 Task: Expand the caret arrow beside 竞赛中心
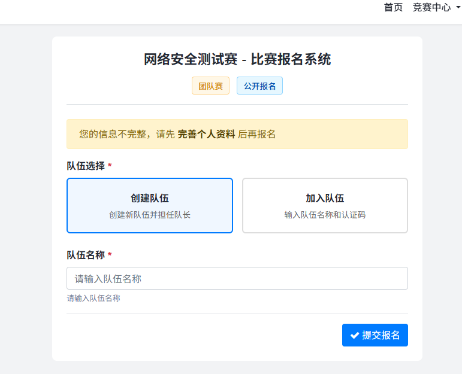456,8
